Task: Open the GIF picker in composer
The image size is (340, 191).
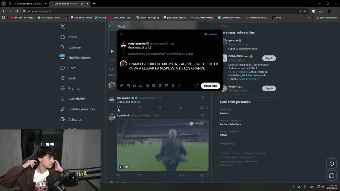Action: (x=128, y=86)
